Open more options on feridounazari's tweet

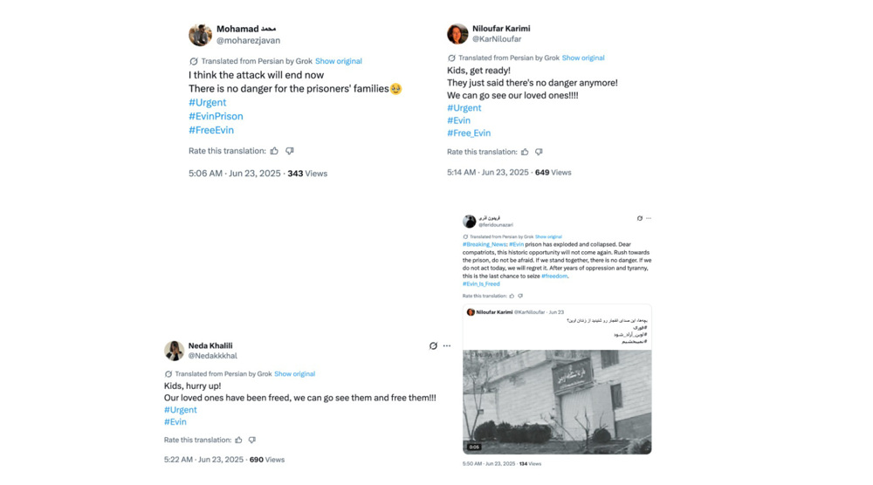[x=649, y=218]
